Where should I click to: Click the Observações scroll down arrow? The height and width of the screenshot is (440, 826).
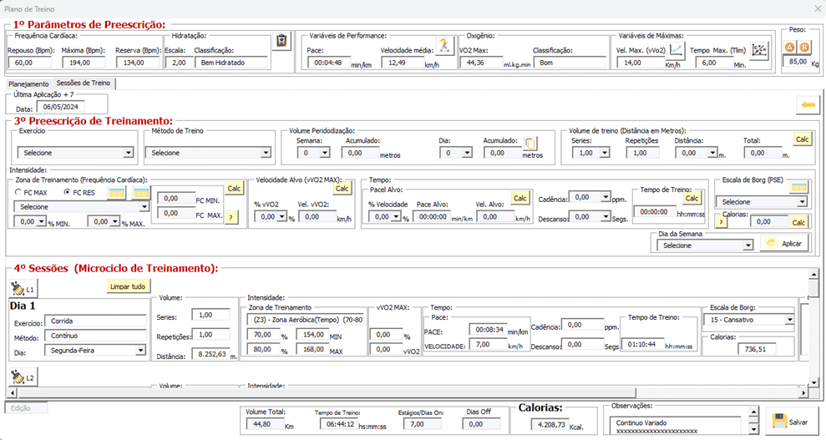tap(754, 430)
